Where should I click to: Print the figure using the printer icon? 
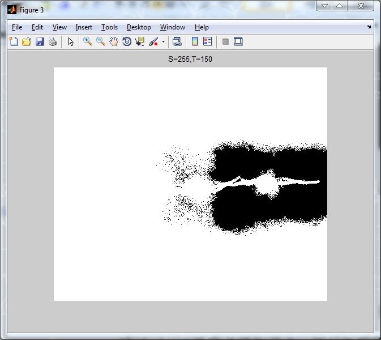53,41
